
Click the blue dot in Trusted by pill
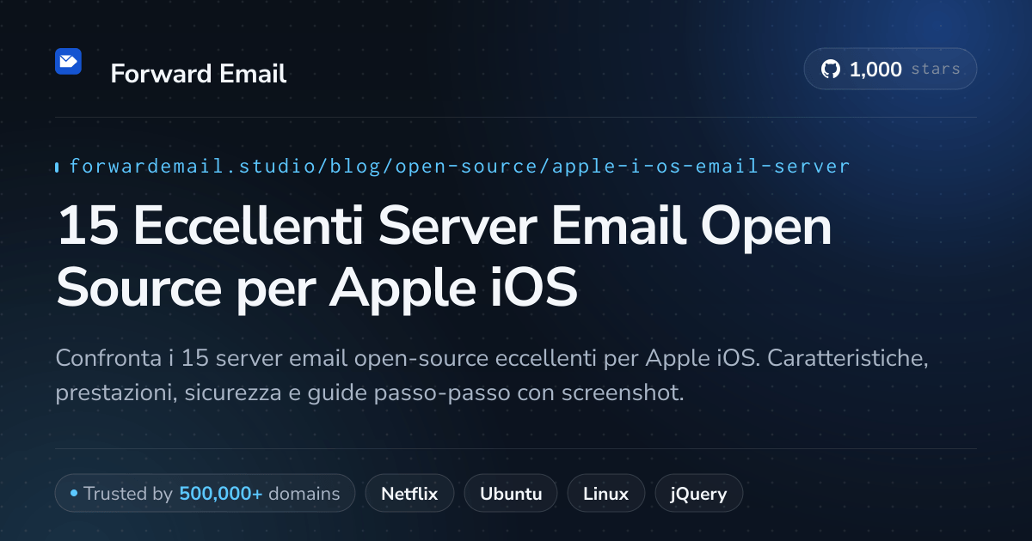click(74, 494)
